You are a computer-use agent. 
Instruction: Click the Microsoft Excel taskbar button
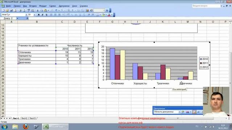click(x=55, y=127)
